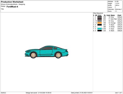Click the 'Chart' column header
123x94 pixels.
click(119, 15)
